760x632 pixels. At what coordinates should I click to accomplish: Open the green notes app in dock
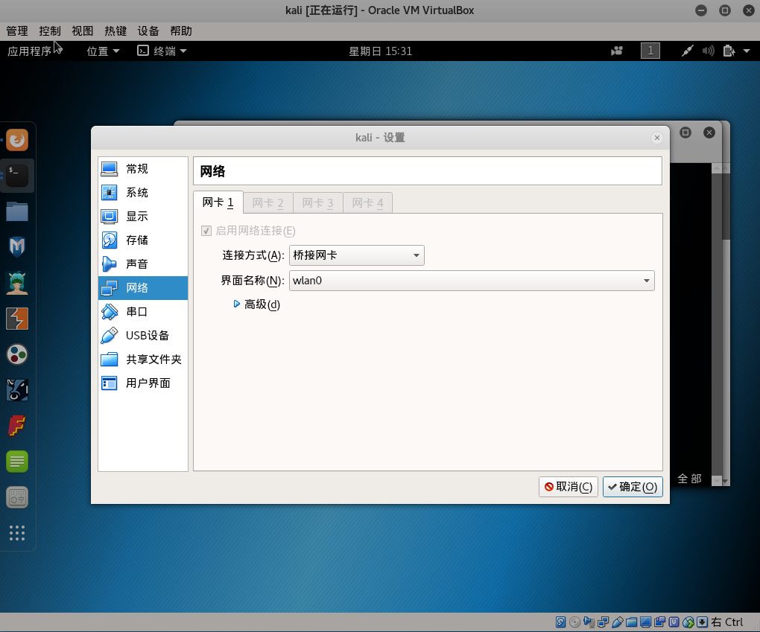[17, 462]
